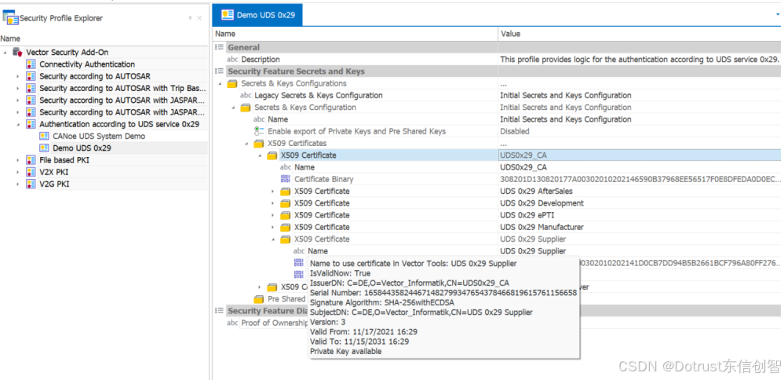Click the folder icon of UDS 0x29 AfterSales
The width and height of the screenshot is (784, 380).
[x=286, y=192]
